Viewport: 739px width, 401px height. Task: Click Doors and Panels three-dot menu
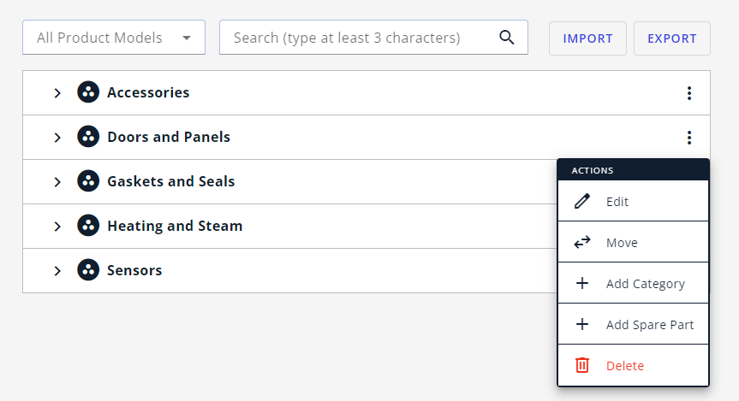[689, 138]
